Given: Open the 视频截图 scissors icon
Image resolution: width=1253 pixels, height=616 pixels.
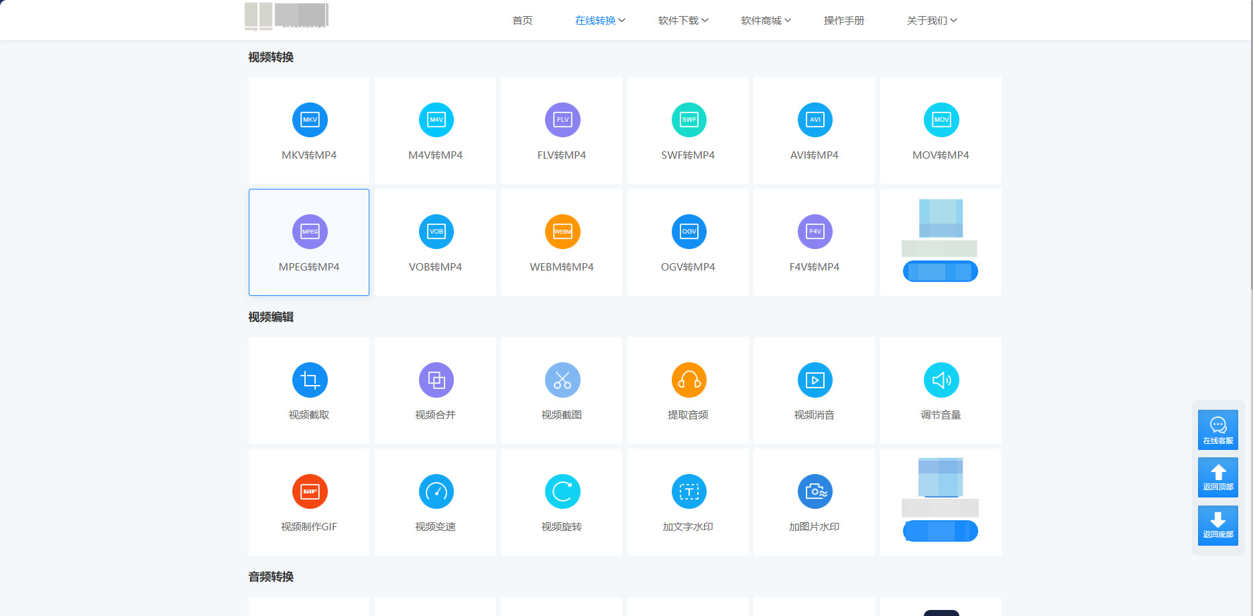Looking at the screenshot, I should [x=562, y=380].
